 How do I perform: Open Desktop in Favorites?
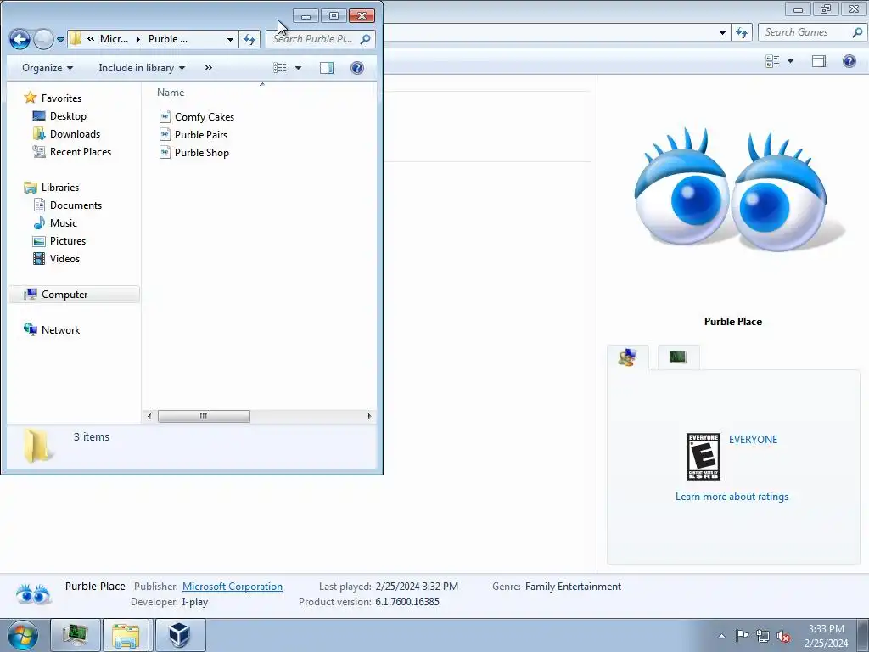pos(68,115)
